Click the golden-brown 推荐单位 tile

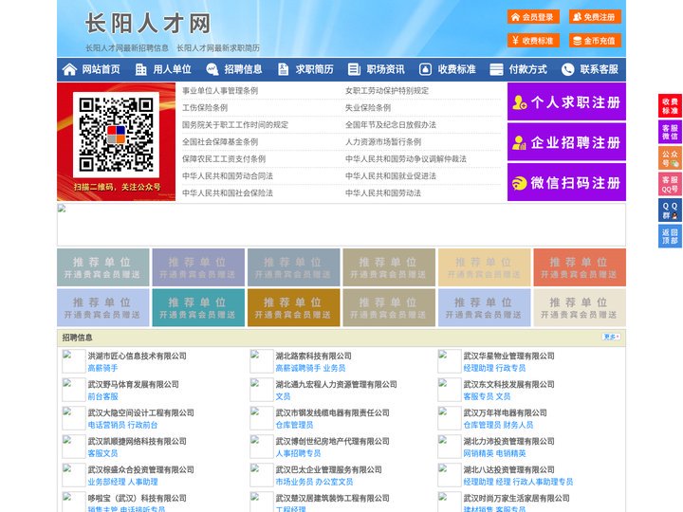(293, 307)
